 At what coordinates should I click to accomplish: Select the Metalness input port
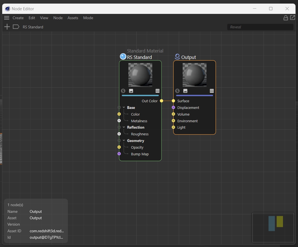(119, 121)
